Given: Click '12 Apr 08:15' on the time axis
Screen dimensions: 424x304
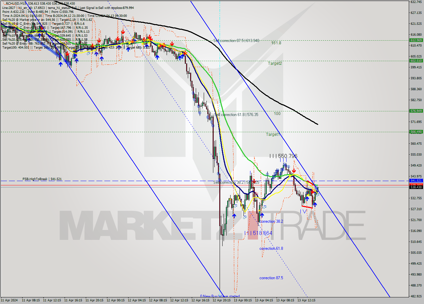Looking at the screenshot, I should 158,301.
